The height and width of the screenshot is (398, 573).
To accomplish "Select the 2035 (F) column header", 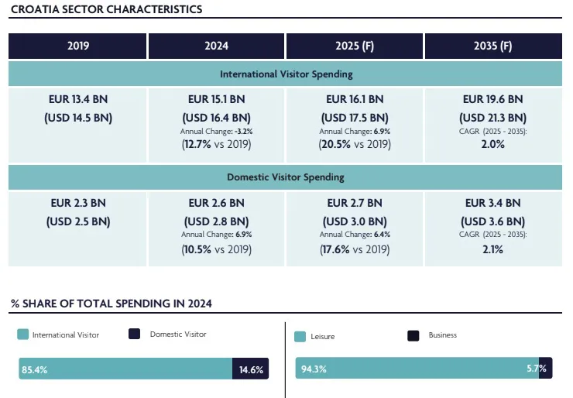I will coord(493,46).
